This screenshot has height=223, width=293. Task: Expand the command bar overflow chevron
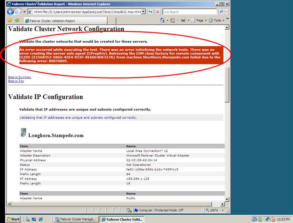point(227,19)
